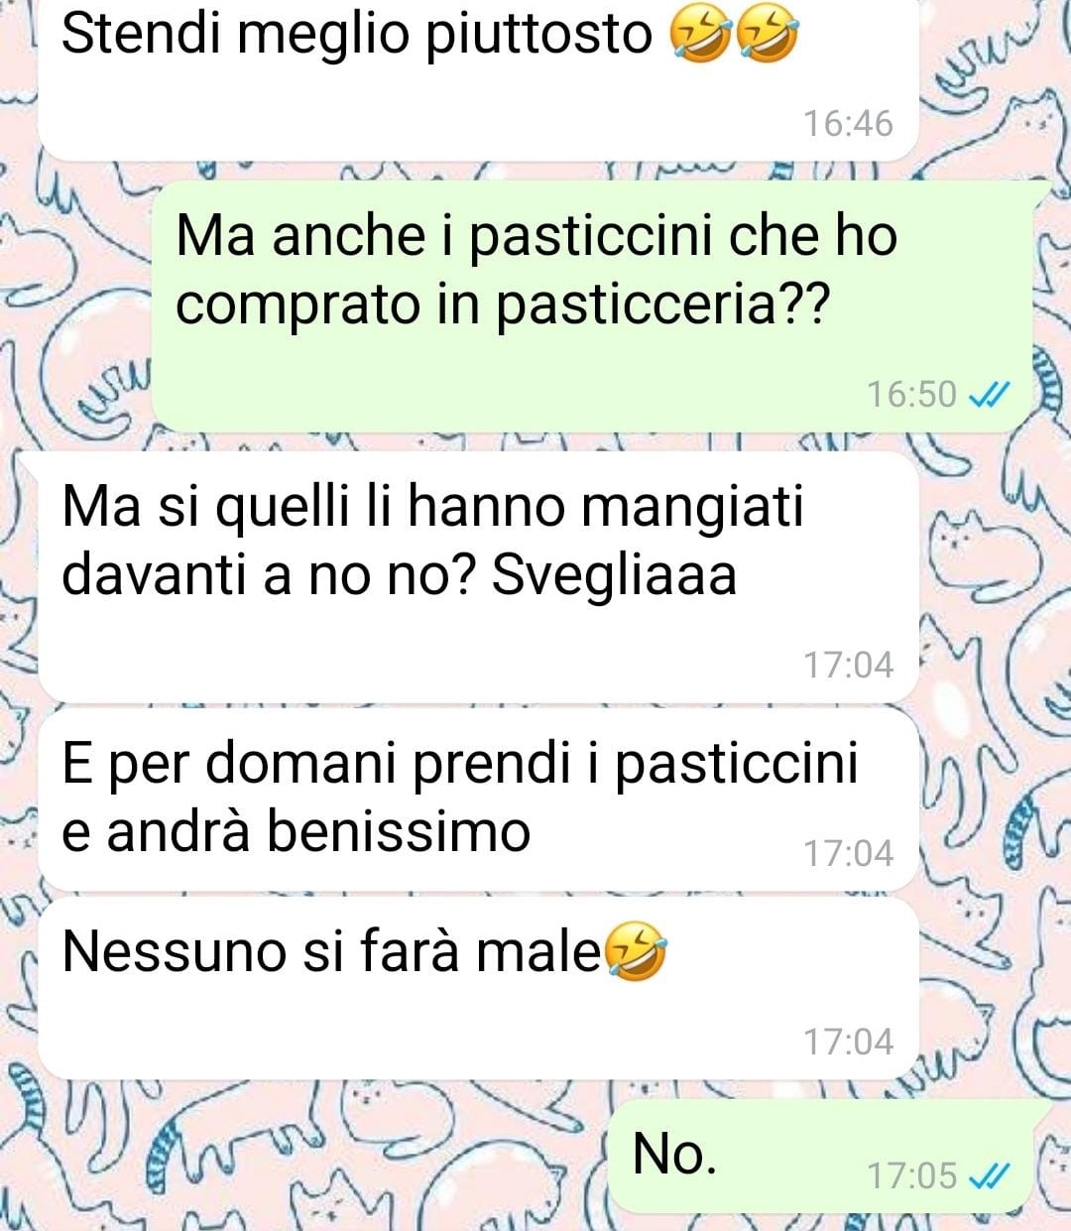The image size is (1071, 1231).
Task: Click the double blue checkmarks at 16:50
Action: point(988,396)
